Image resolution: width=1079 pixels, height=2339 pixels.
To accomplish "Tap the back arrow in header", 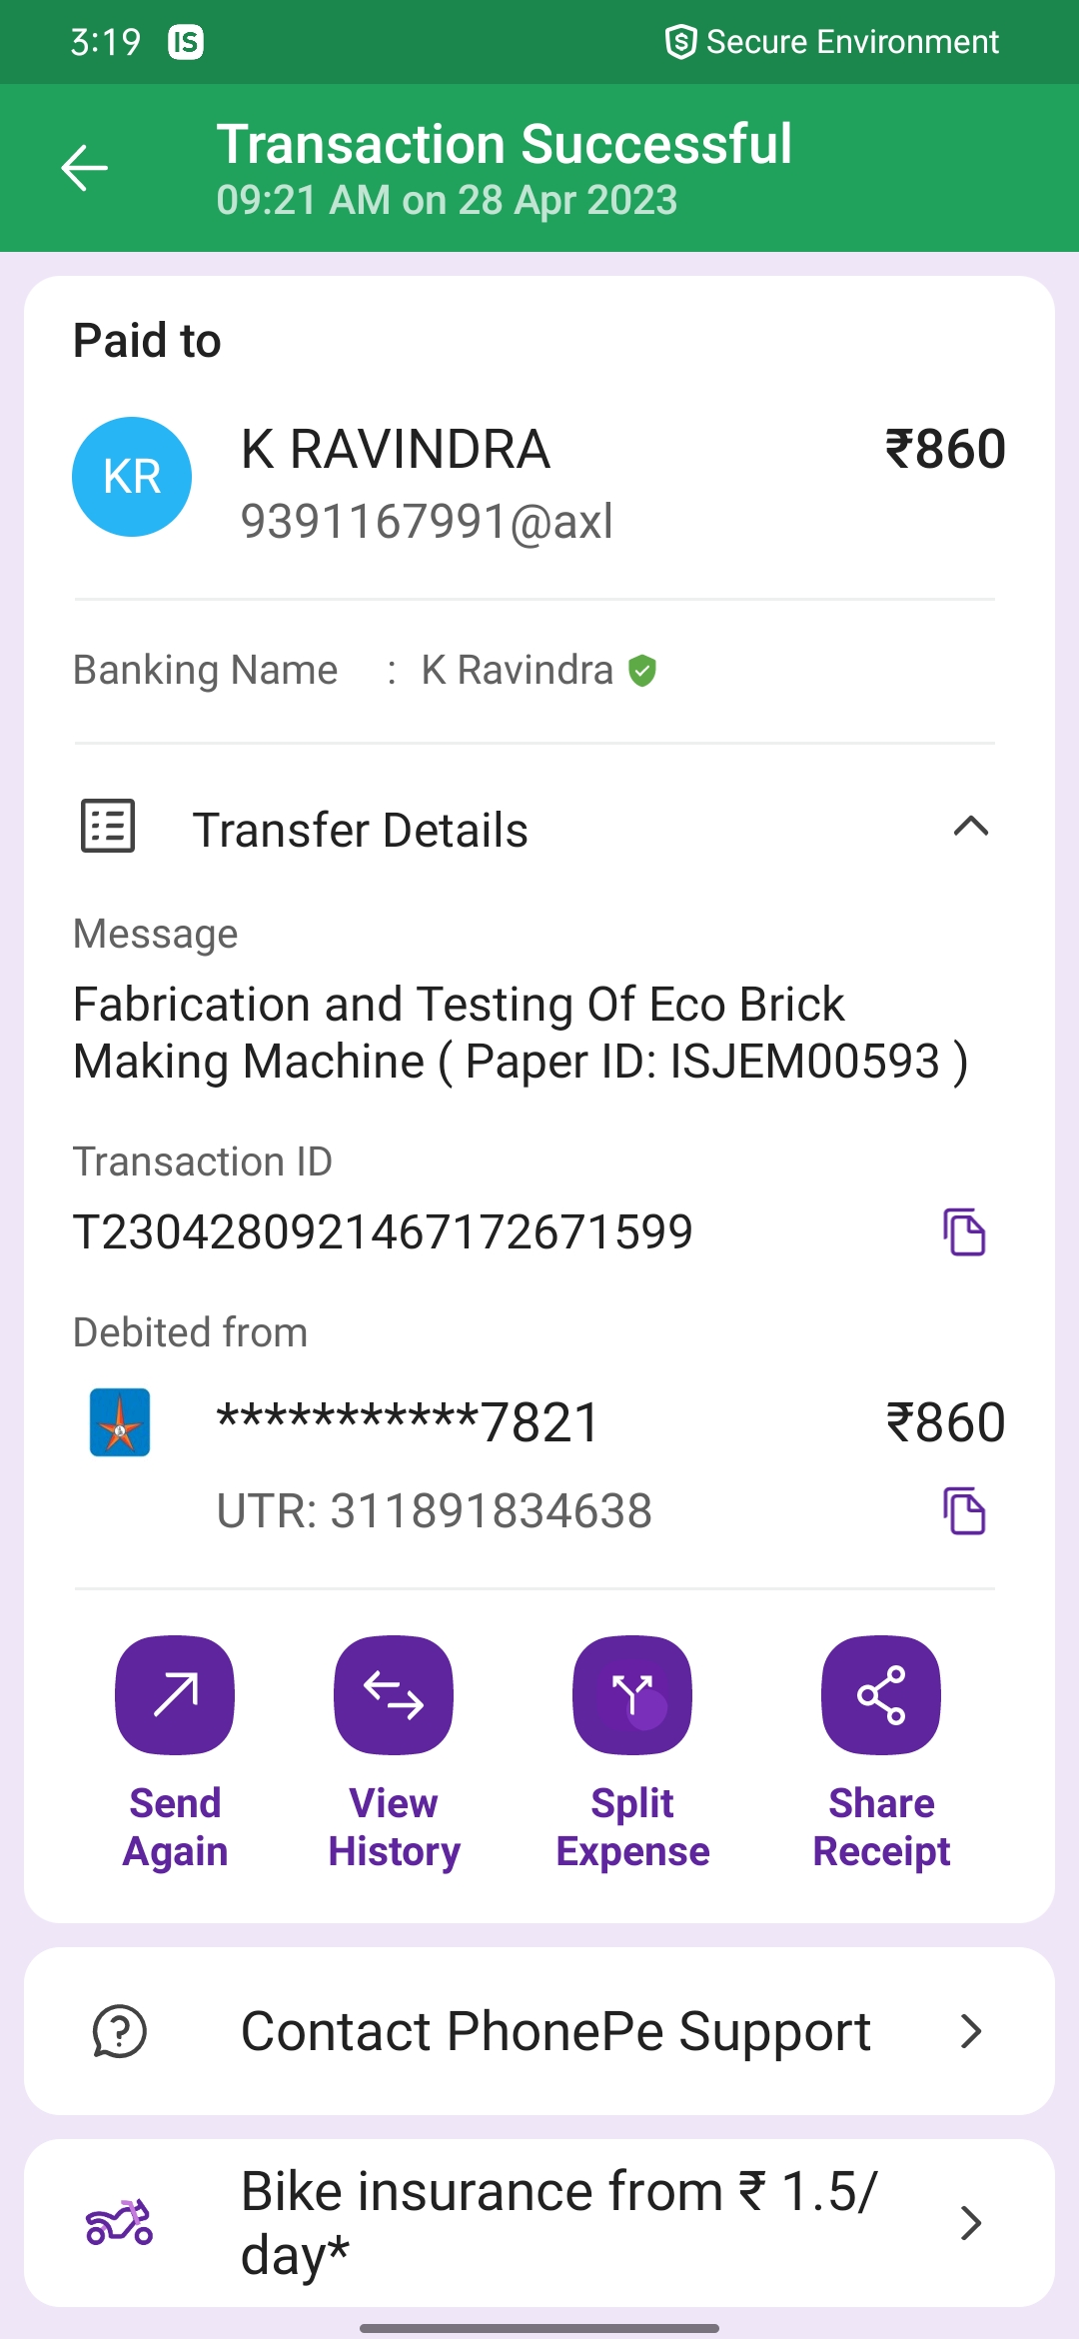I will pyautogui.click(x=85, y=167).
